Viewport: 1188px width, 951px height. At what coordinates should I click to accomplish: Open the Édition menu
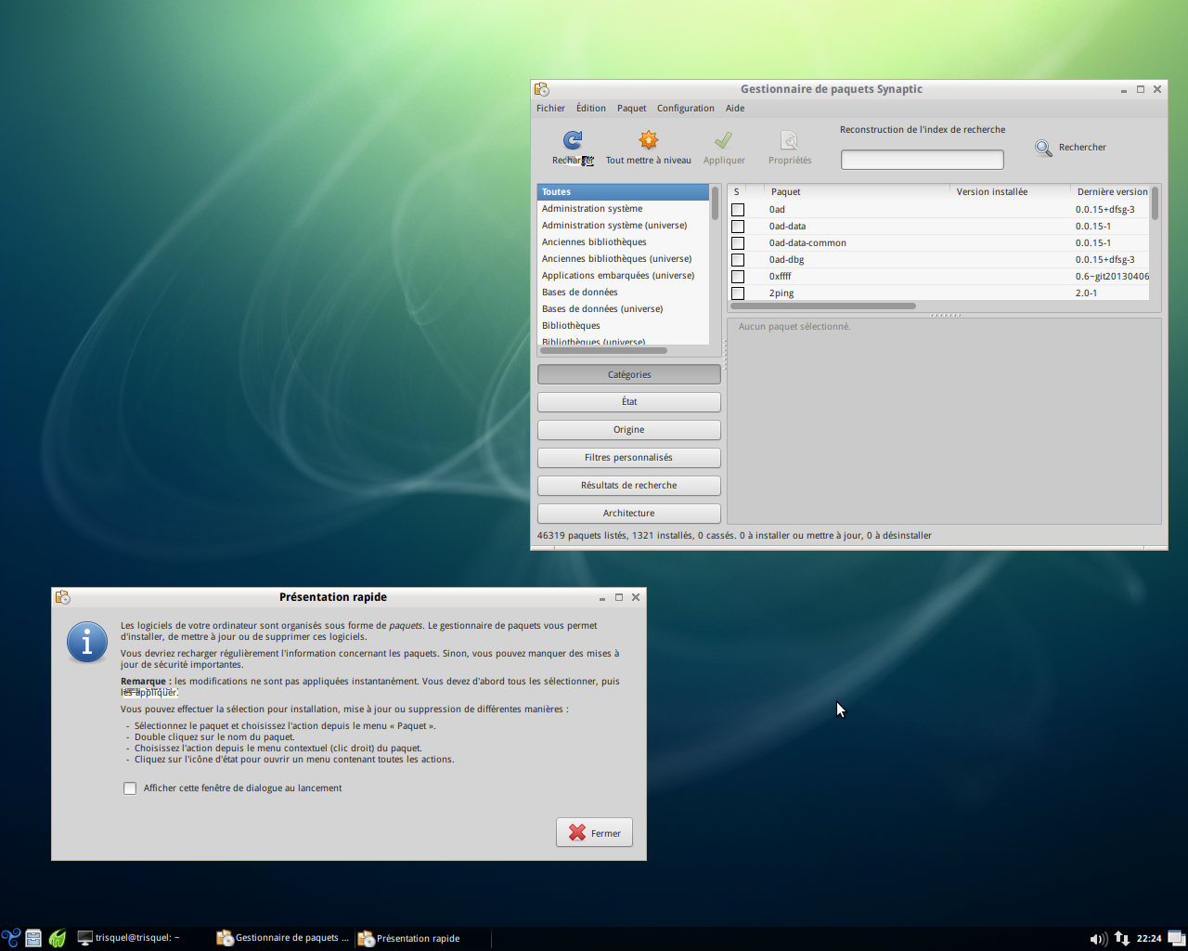pyautogui.click(x=590, y=108)
